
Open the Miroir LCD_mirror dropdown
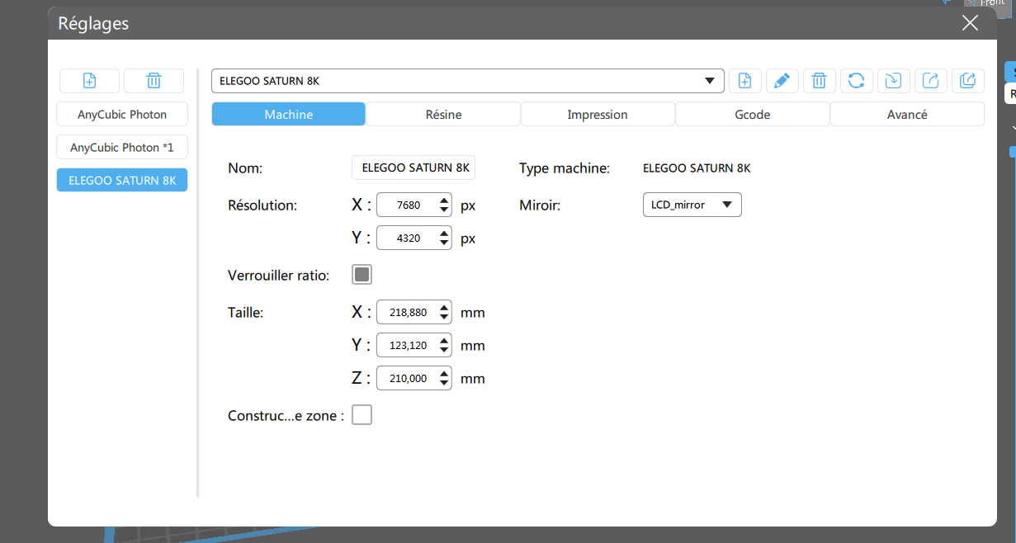tap(692, 205)
